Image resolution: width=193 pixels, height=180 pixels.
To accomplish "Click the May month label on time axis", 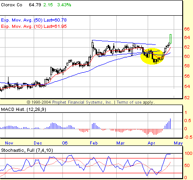I will (178, 143).
